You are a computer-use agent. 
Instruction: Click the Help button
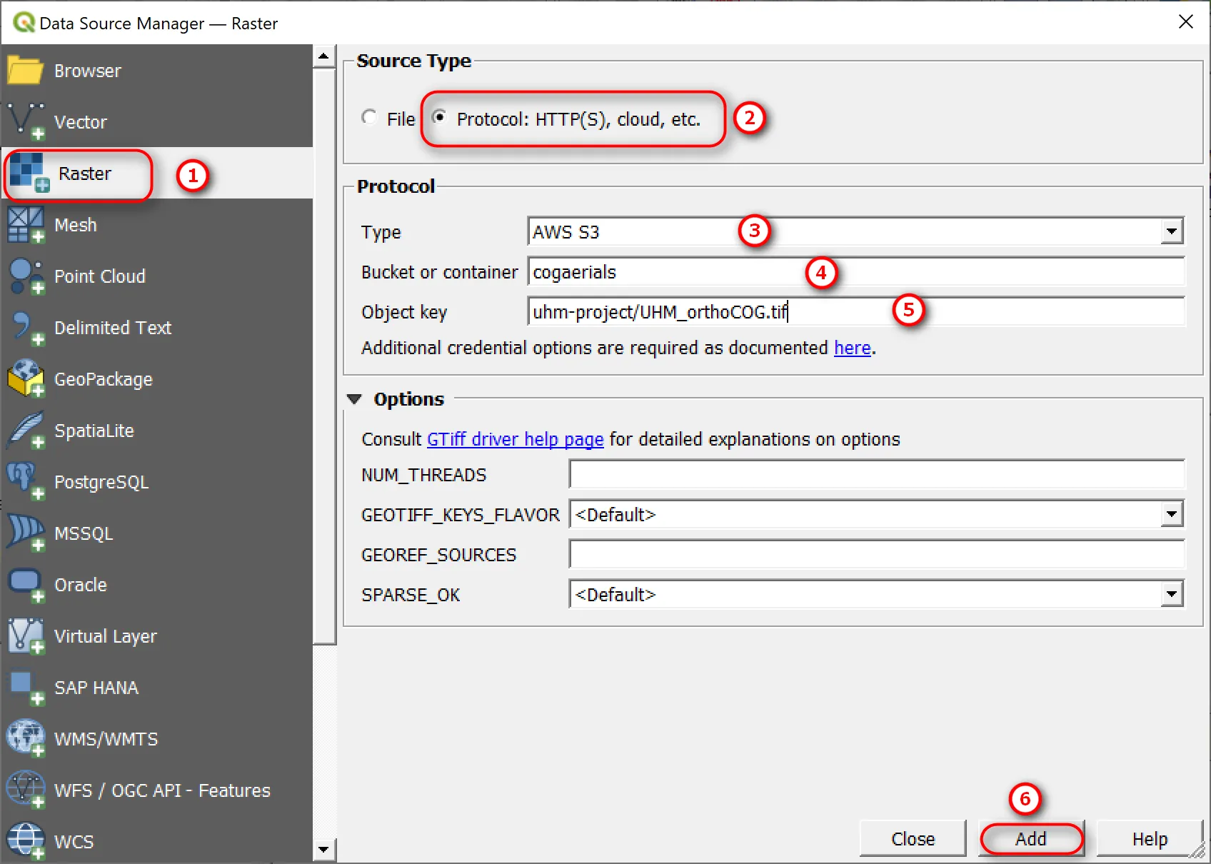coord(1150,839)
